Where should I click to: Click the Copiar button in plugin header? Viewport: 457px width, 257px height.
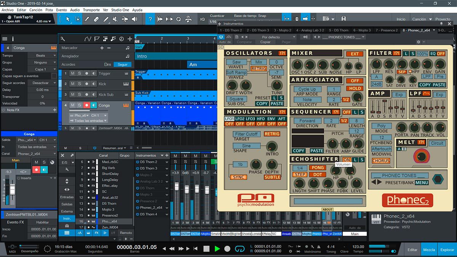pyautogui.click(x=265, y=42)
